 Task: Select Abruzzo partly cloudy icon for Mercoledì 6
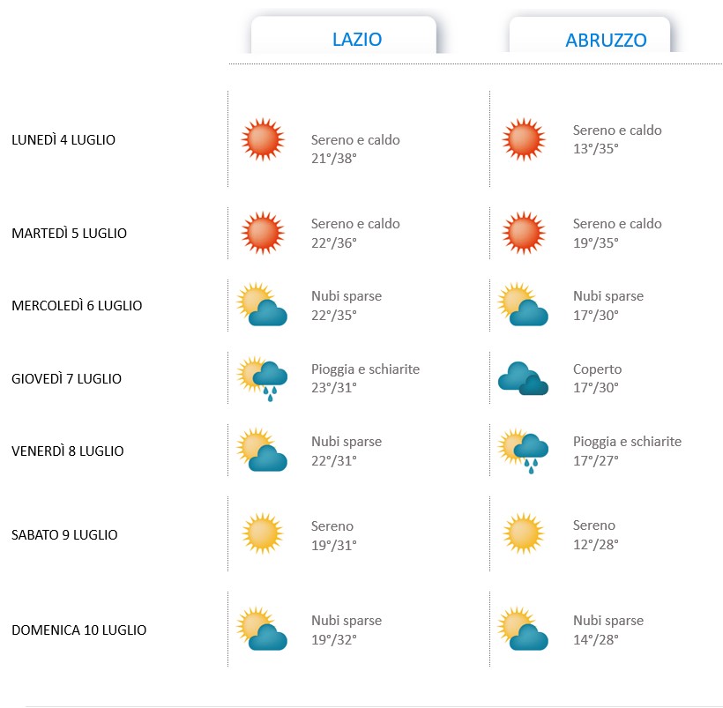(x=524, y=304)
